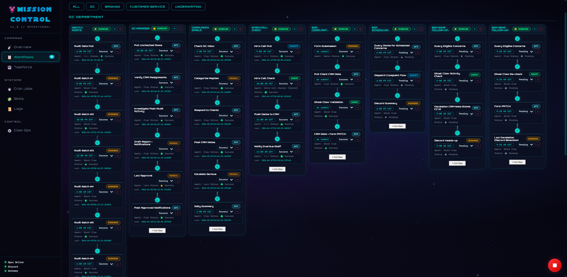Add a step to BDR Scheduled workflow
Screen dimensions: 567x277
tap(397, 126)
